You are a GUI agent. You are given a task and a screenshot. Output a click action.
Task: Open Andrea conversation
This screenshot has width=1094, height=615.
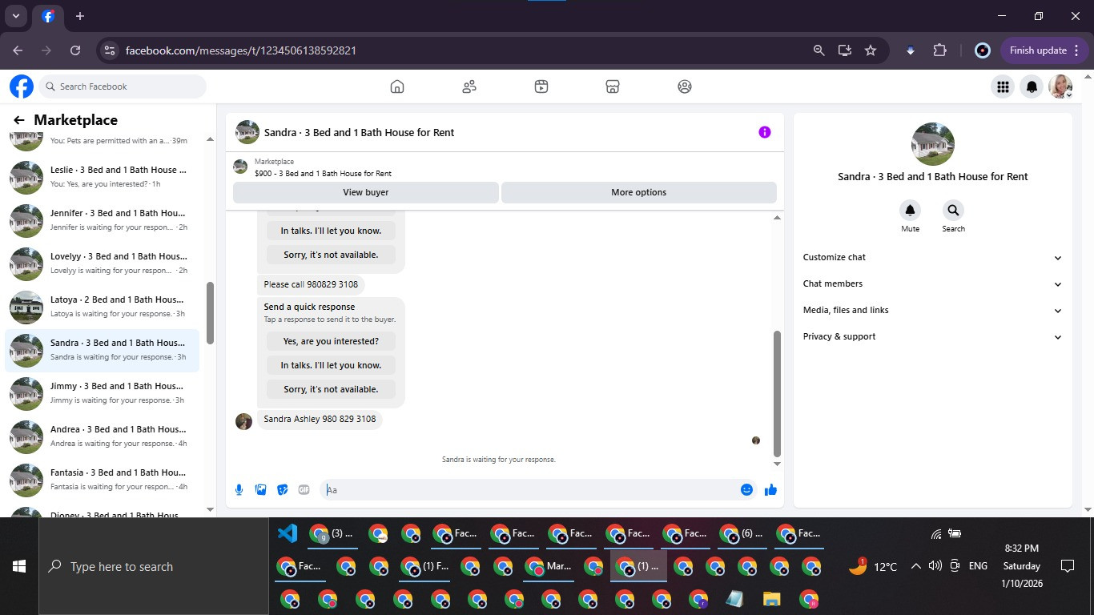tap(102, 436)
